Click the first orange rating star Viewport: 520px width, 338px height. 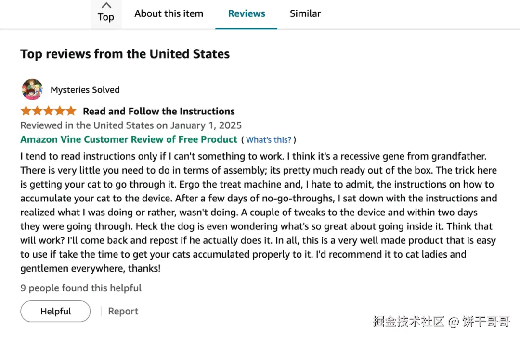click(x=26, y=111)
